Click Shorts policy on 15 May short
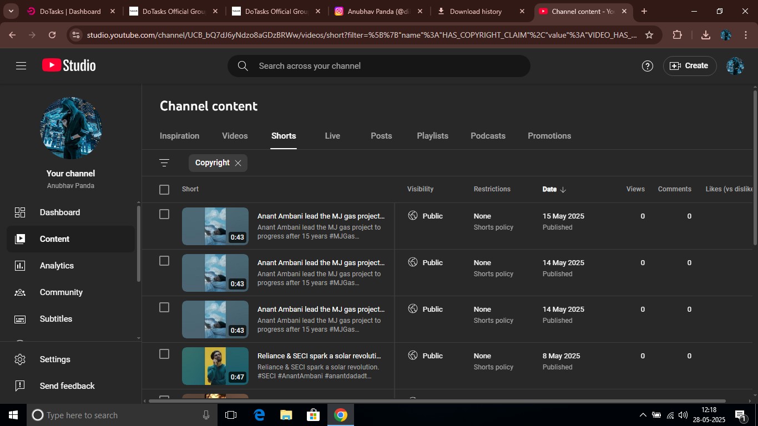 click(x=493, y=227)
